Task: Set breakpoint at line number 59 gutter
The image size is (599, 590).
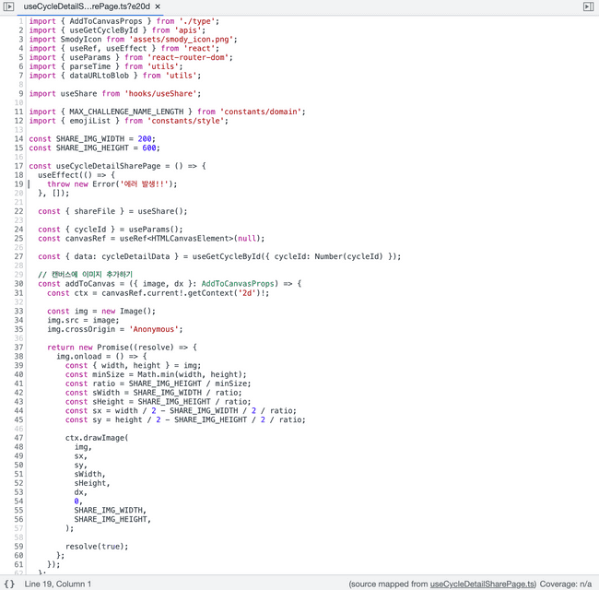Action: pyautogui.click(x=18, y=546)
